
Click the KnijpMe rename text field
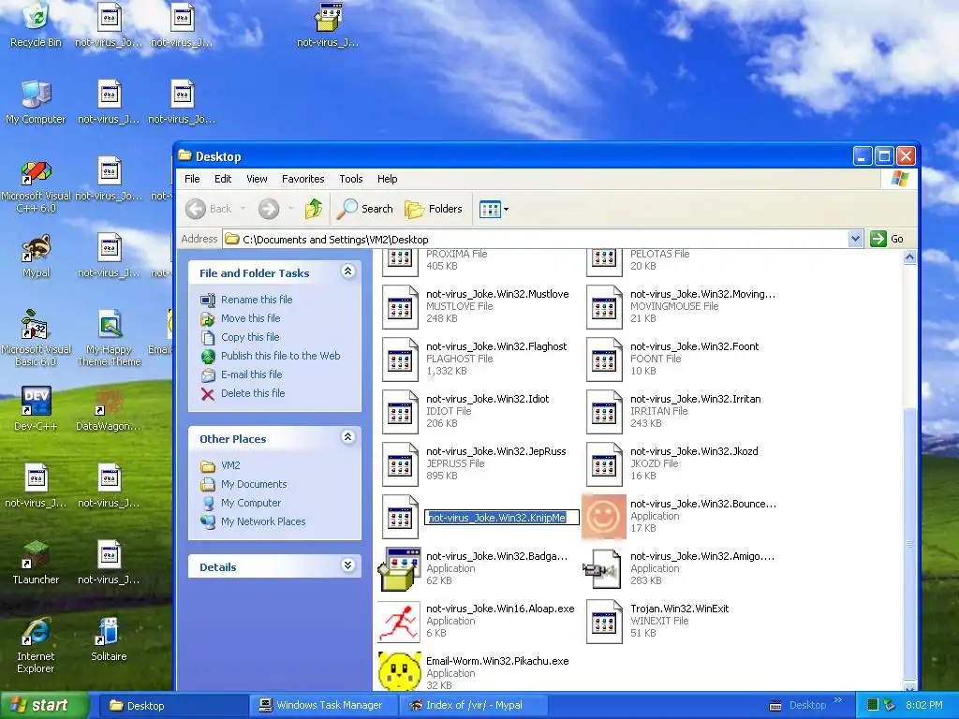tap(502, 518)
